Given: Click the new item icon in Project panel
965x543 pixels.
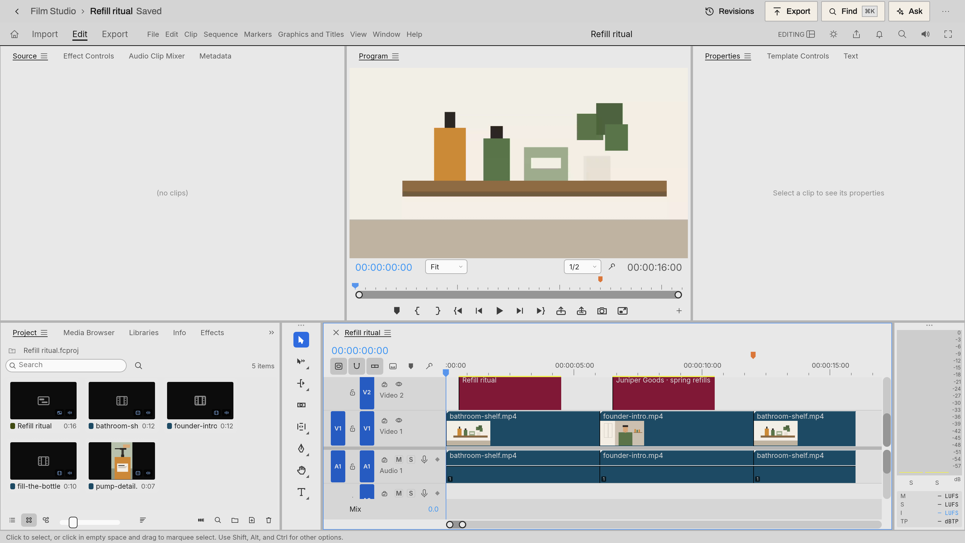Looking at the screenshot, I should [252, 520].
